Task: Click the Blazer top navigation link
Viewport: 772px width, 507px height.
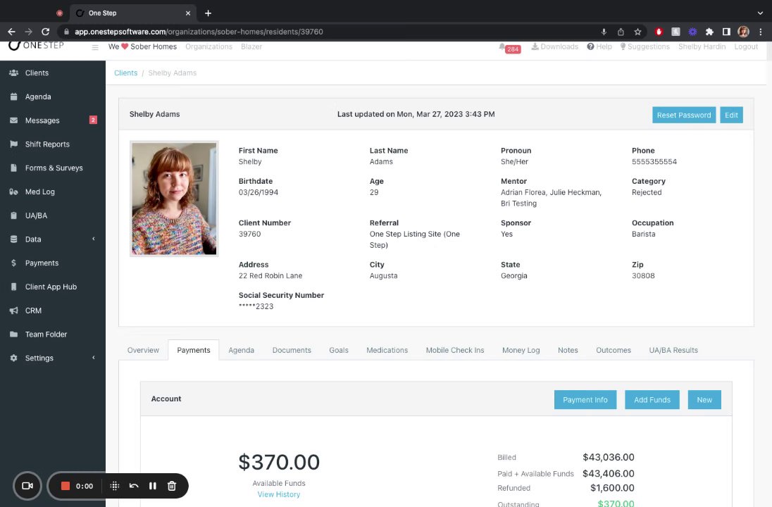Action: point(251,46)
